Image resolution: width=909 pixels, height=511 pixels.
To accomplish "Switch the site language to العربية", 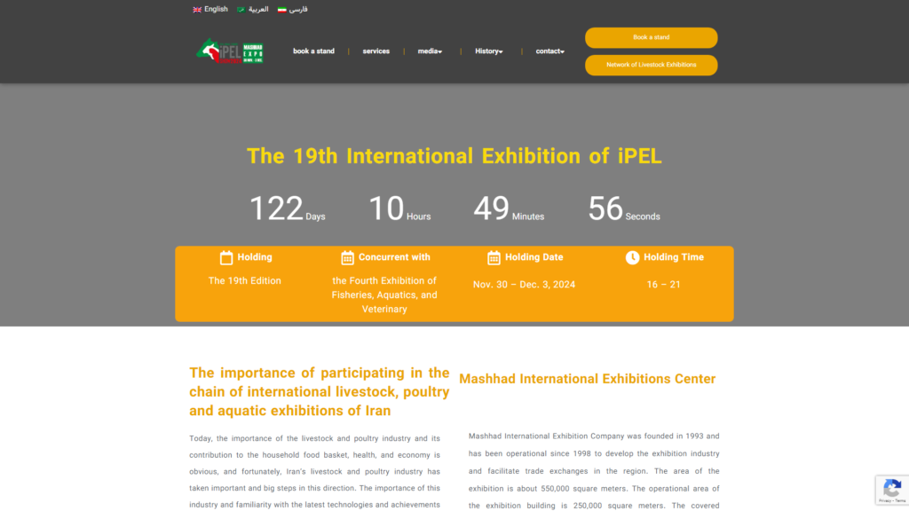I will pos(258,9).
